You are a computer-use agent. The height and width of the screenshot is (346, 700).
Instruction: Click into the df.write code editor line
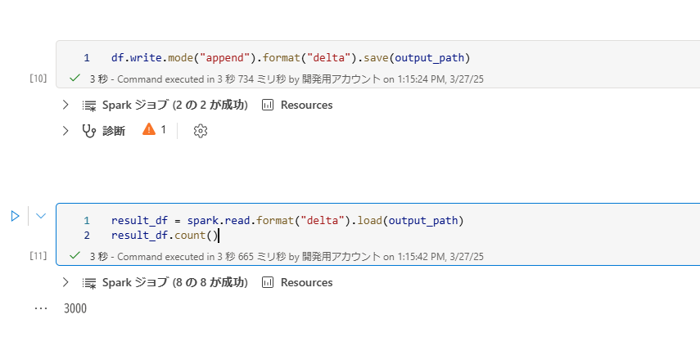291,58
